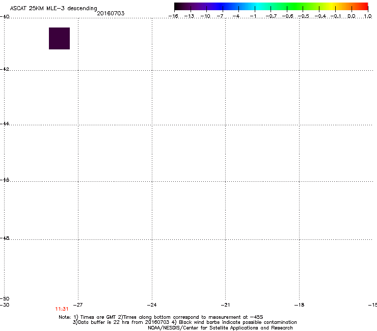Click the dark purple data square
The width and height of the screenshot is (377, 331).
point(60,39)
